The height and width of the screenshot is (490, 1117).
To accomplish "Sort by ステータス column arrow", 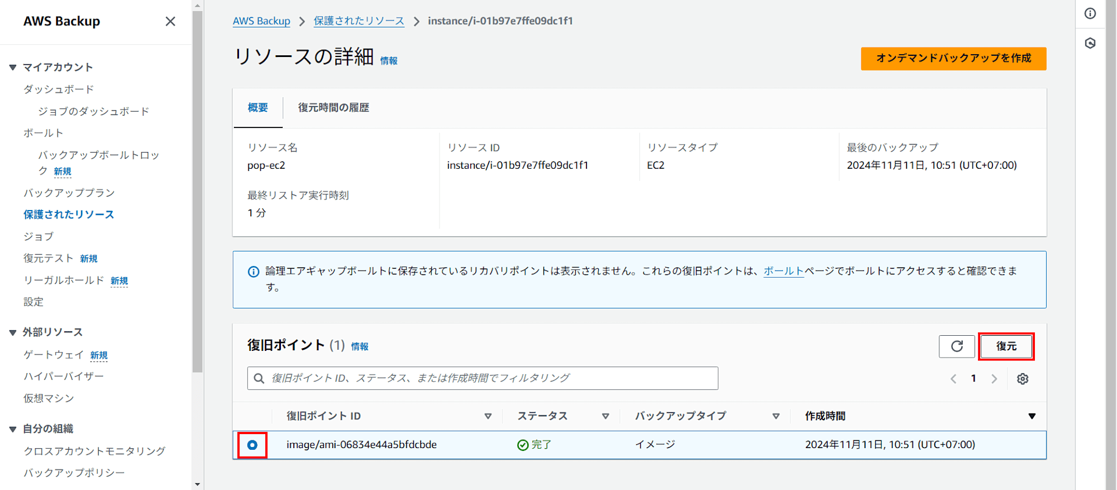I will point(605,416).
